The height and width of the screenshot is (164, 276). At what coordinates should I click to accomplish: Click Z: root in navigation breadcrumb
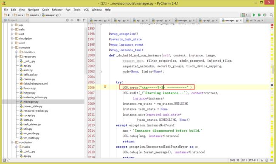[7, 15]
